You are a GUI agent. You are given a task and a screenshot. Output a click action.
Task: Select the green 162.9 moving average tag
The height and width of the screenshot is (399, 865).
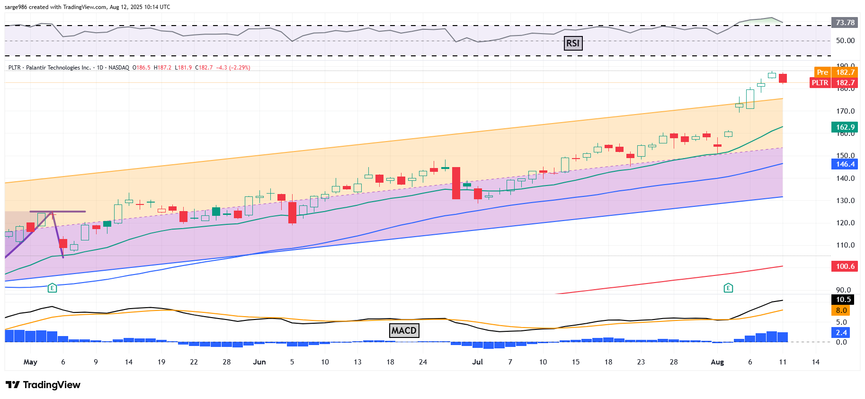(845, 127)
